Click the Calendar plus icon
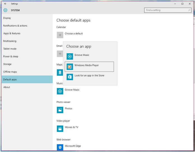The width and height of the screenshot is (195, 152). pyautogui.click(x=60, y=35)
